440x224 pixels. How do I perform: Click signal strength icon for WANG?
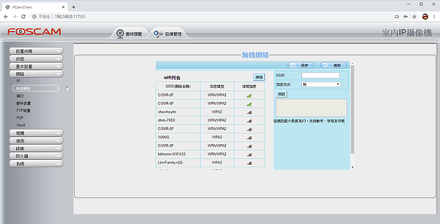pyautogui.click(x=249, y=137)
